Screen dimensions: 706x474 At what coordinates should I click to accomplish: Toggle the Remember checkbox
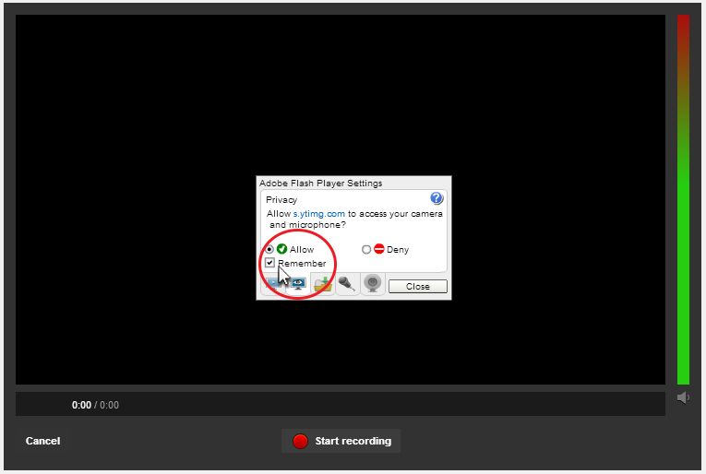pyautogui.click(x=269, y=263)
